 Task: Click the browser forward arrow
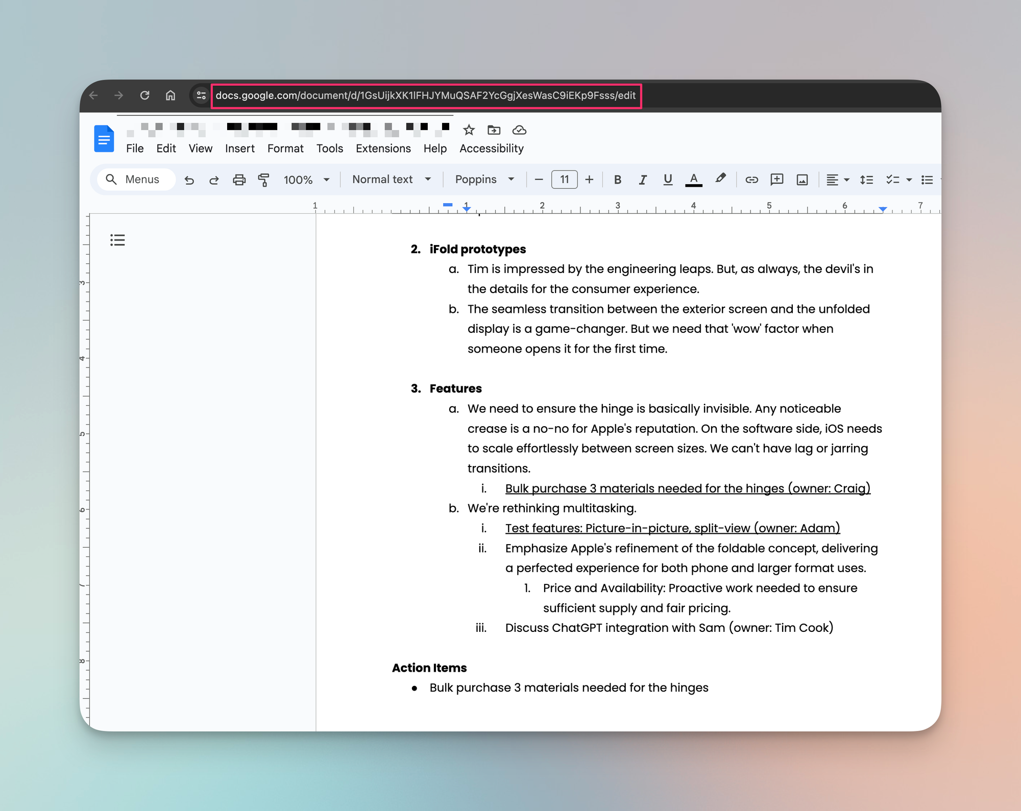pos(119,95)
